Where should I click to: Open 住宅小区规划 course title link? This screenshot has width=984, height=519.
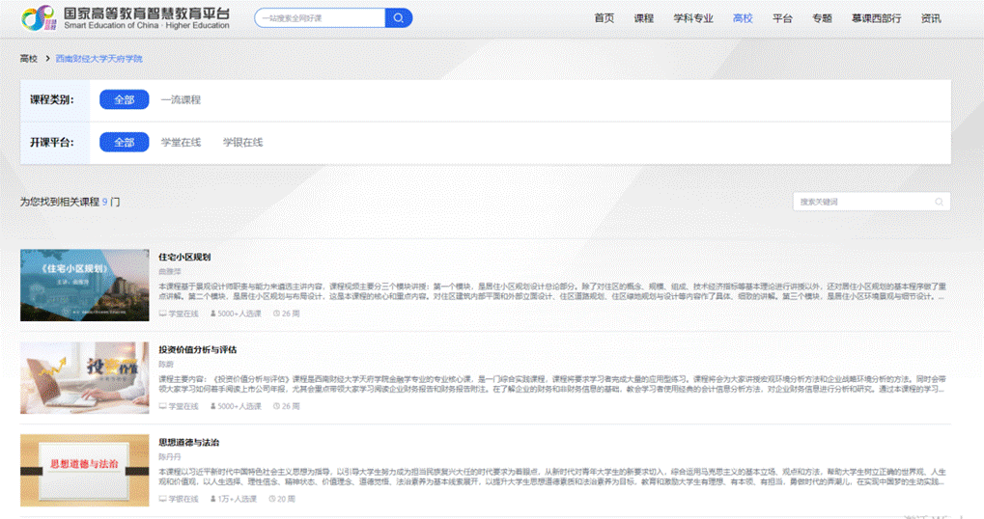[x=184, y=258]
